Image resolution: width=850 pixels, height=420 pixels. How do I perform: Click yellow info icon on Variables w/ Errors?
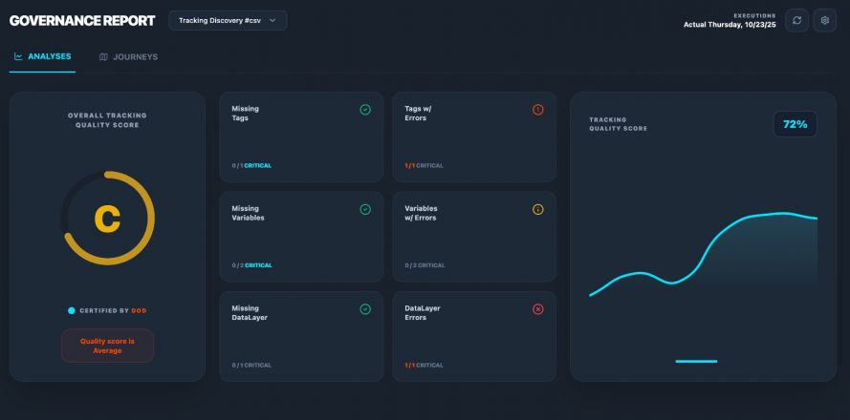(x=537, y=209)
